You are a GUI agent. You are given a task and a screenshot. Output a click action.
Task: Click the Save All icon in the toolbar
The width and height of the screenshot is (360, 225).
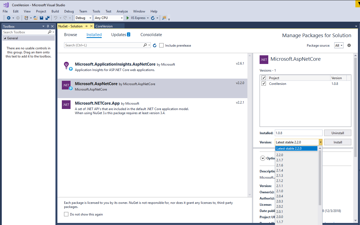click(x=47, y=18)
